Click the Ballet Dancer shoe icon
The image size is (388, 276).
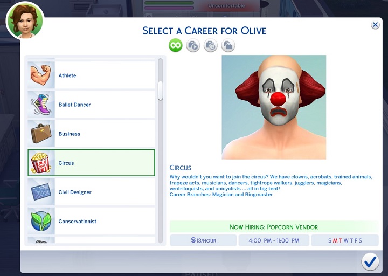[41, 105]
